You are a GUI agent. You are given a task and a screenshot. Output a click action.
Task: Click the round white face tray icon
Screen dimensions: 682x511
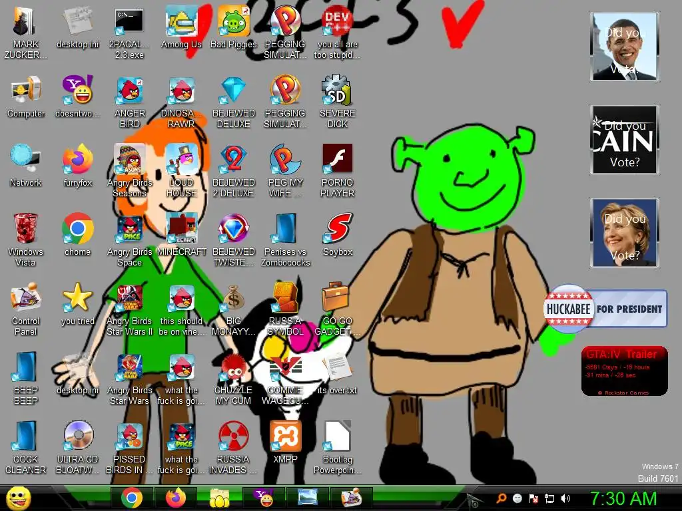(x=517, y=498)
